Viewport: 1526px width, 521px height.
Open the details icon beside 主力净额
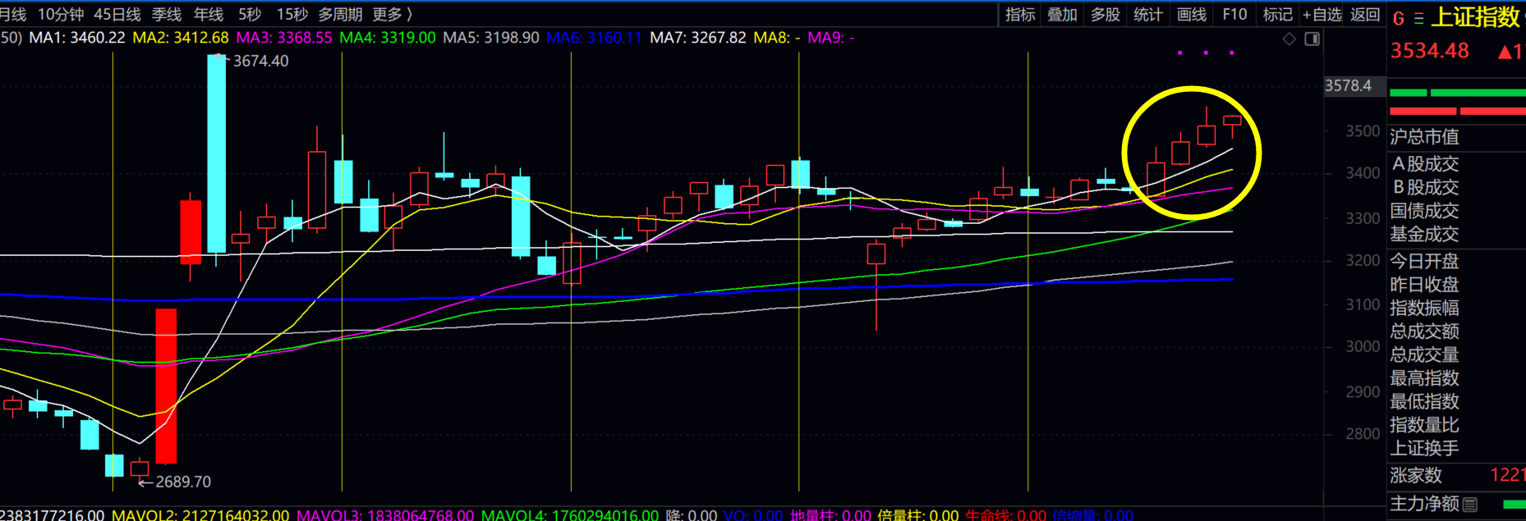1470,504
